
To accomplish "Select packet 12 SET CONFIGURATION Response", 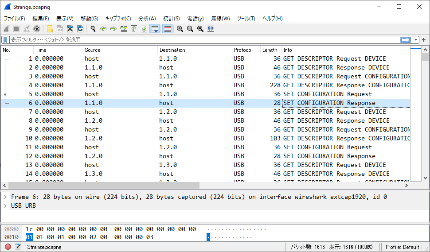I will tap(206, 156).
